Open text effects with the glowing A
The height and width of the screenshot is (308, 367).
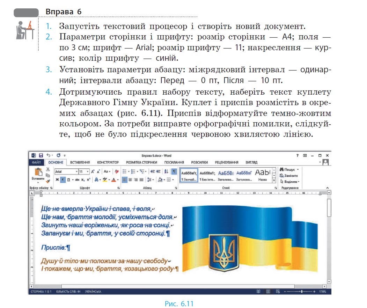pyautogui.click(x=96, y=180)
